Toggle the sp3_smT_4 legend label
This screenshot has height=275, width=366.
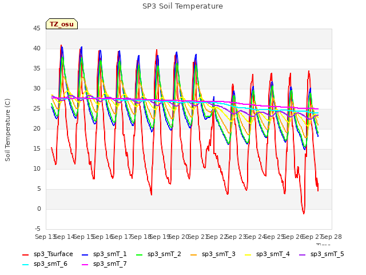click(273, 254)
